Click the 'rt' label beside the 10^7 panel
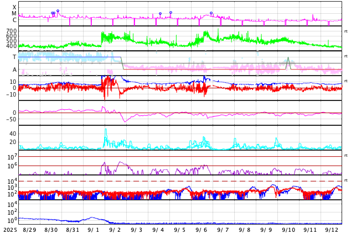Screen dimensions: 351x234 click(346, 156)
